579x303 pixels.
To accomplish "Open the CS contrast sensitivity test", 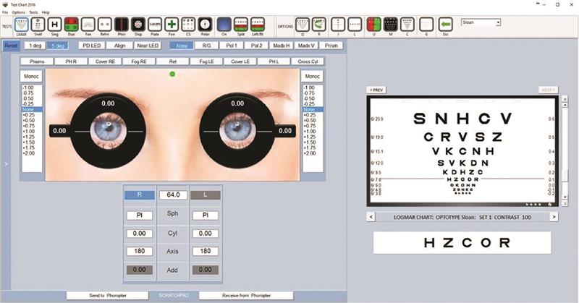I will [188, 25].
